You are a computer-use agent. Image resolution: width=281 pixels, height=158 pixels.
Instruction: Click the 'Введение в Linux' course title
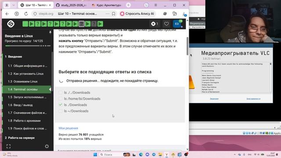pos(19,36)
